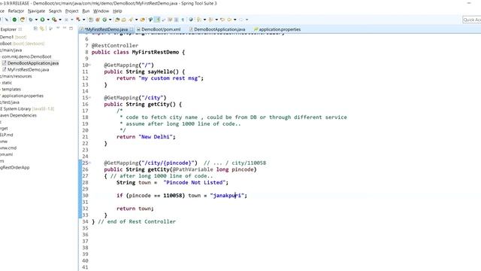This screenshot has height=271, width=481.
Task: Collapse the sayHello method at line 10
Action: point(89,65)
